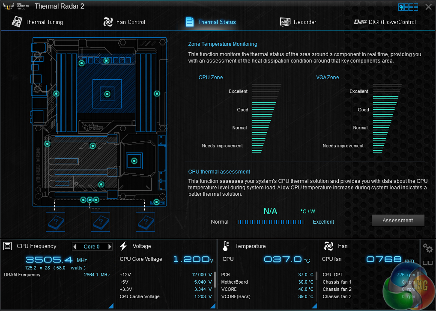
Task: Click the VCORE(Back) temperature row
Action: (x=267, y=296)
